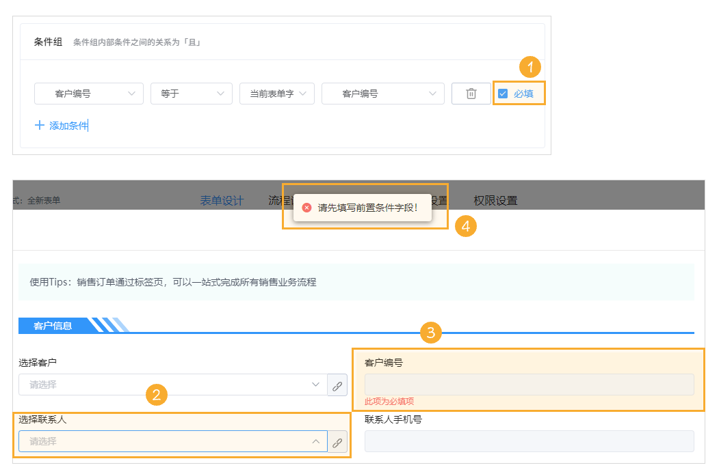Collapse the 选择联系人 field via its chevron
The height and width of the screenshot is (474, 719).
pyautogui.click(x=316, y=441)
